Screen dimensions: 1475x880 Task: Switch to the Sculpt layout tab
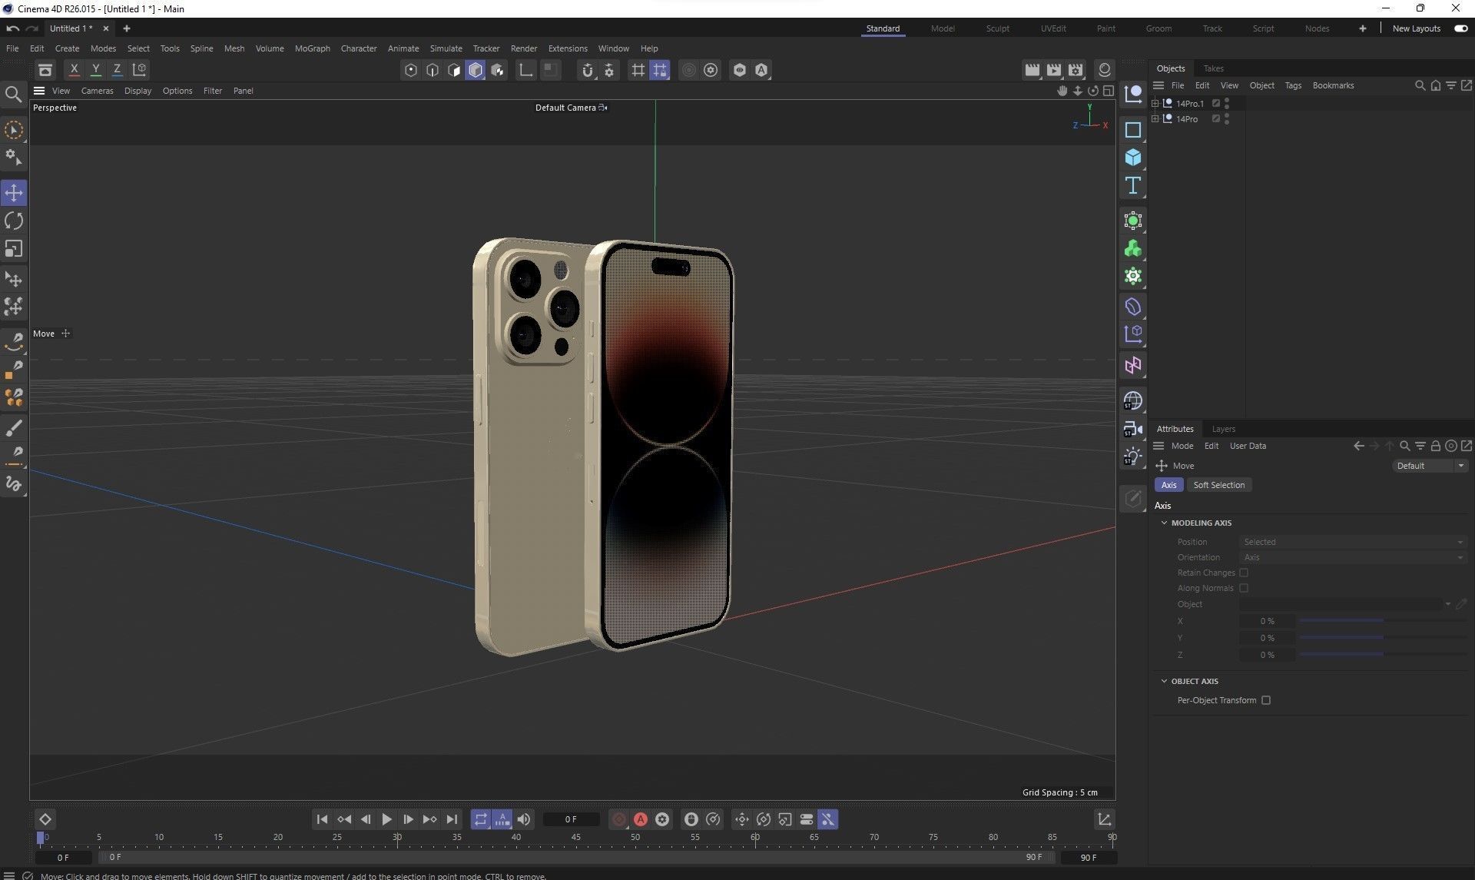click(x=997, y=28)
